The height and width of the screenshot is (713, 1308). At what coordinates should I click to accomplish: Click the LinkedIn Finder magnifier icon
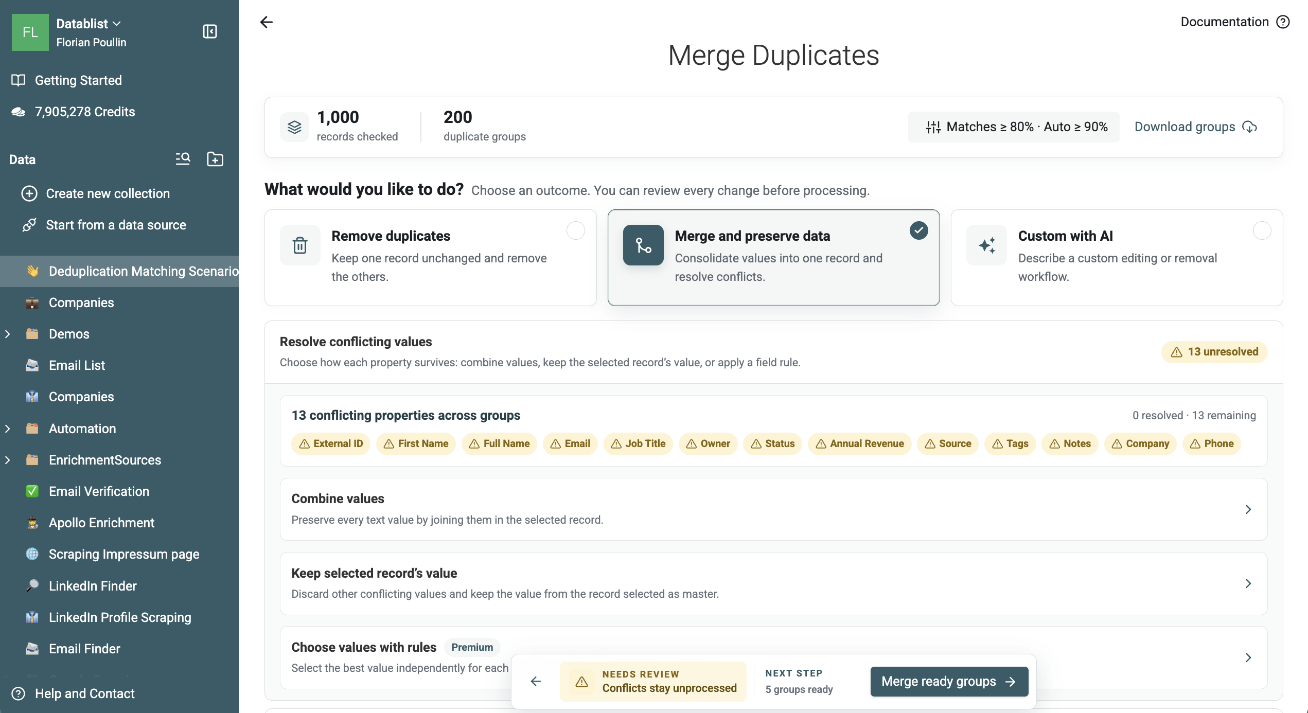[x=32, y=586]
